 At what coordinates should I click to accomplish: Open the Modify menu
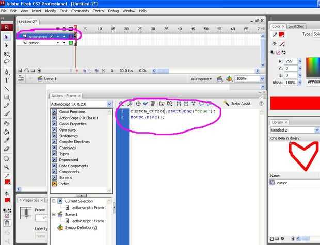tap(51, 11)
